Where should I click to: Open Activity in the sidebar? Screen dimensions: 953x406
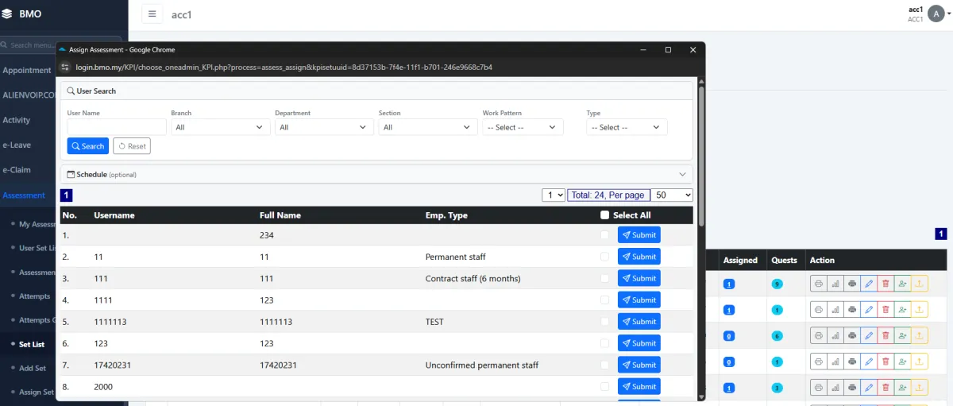pyautogui.click(x=17, y=120)
